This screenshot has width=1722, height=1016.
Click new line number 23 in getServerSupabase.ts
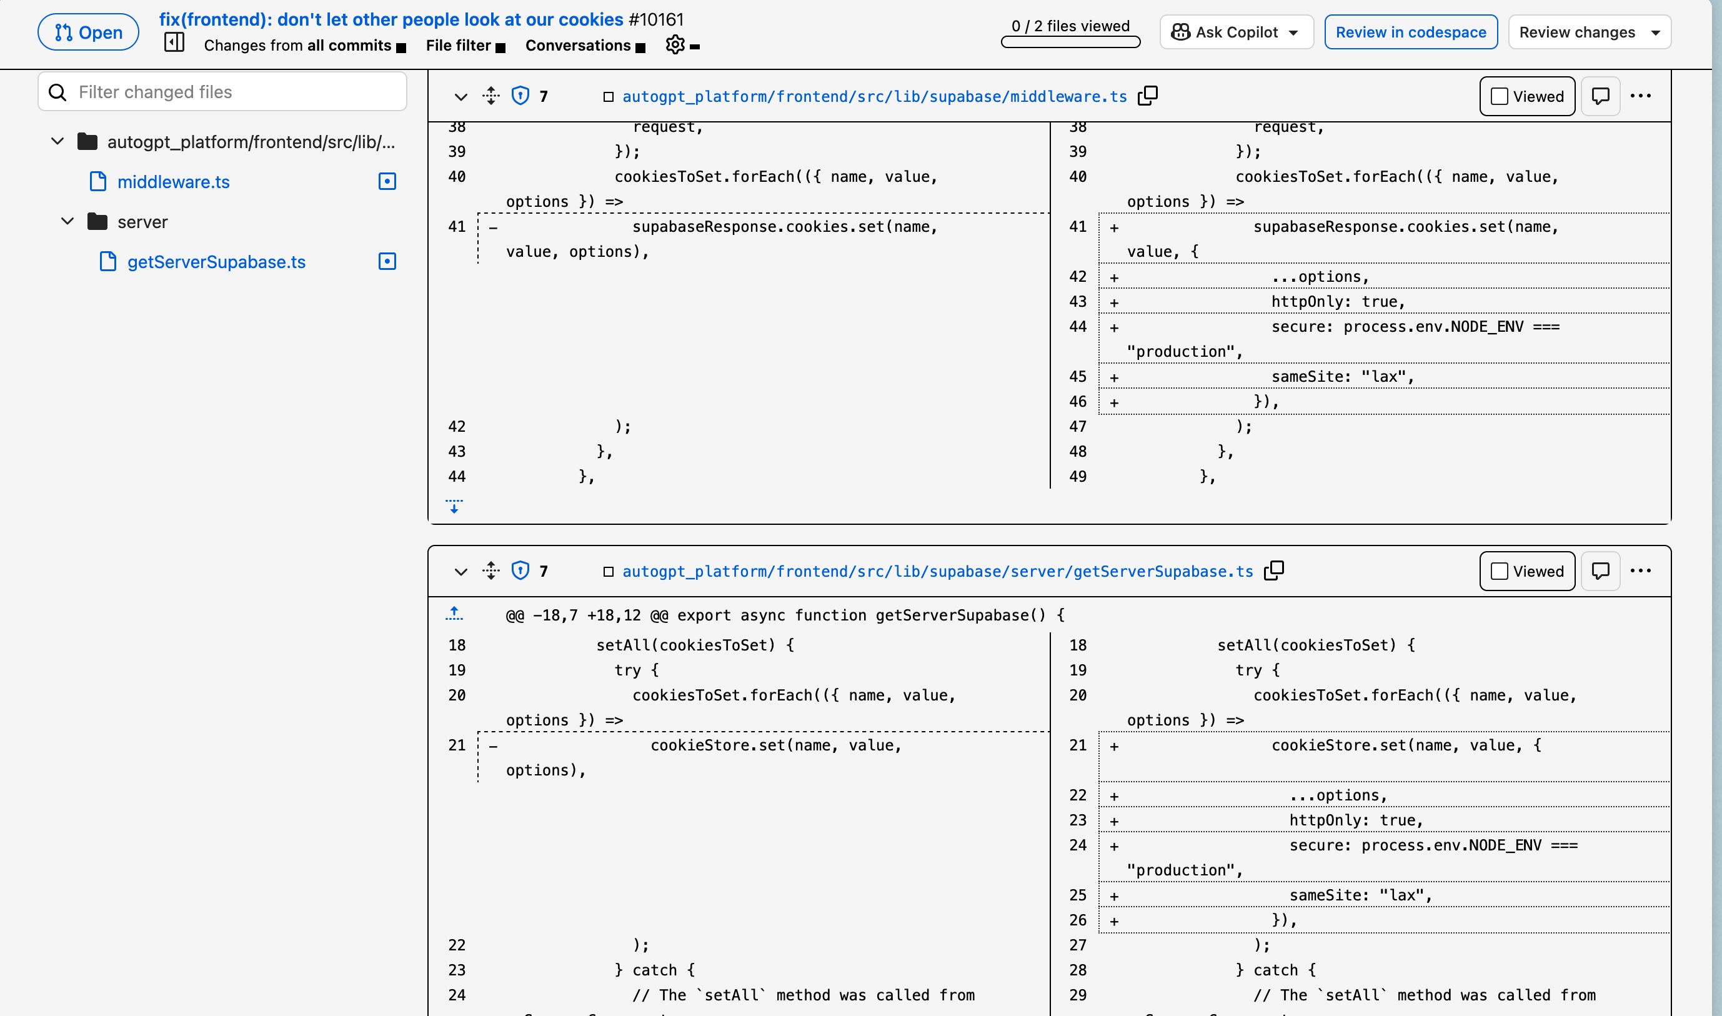tap(1077, 820)
